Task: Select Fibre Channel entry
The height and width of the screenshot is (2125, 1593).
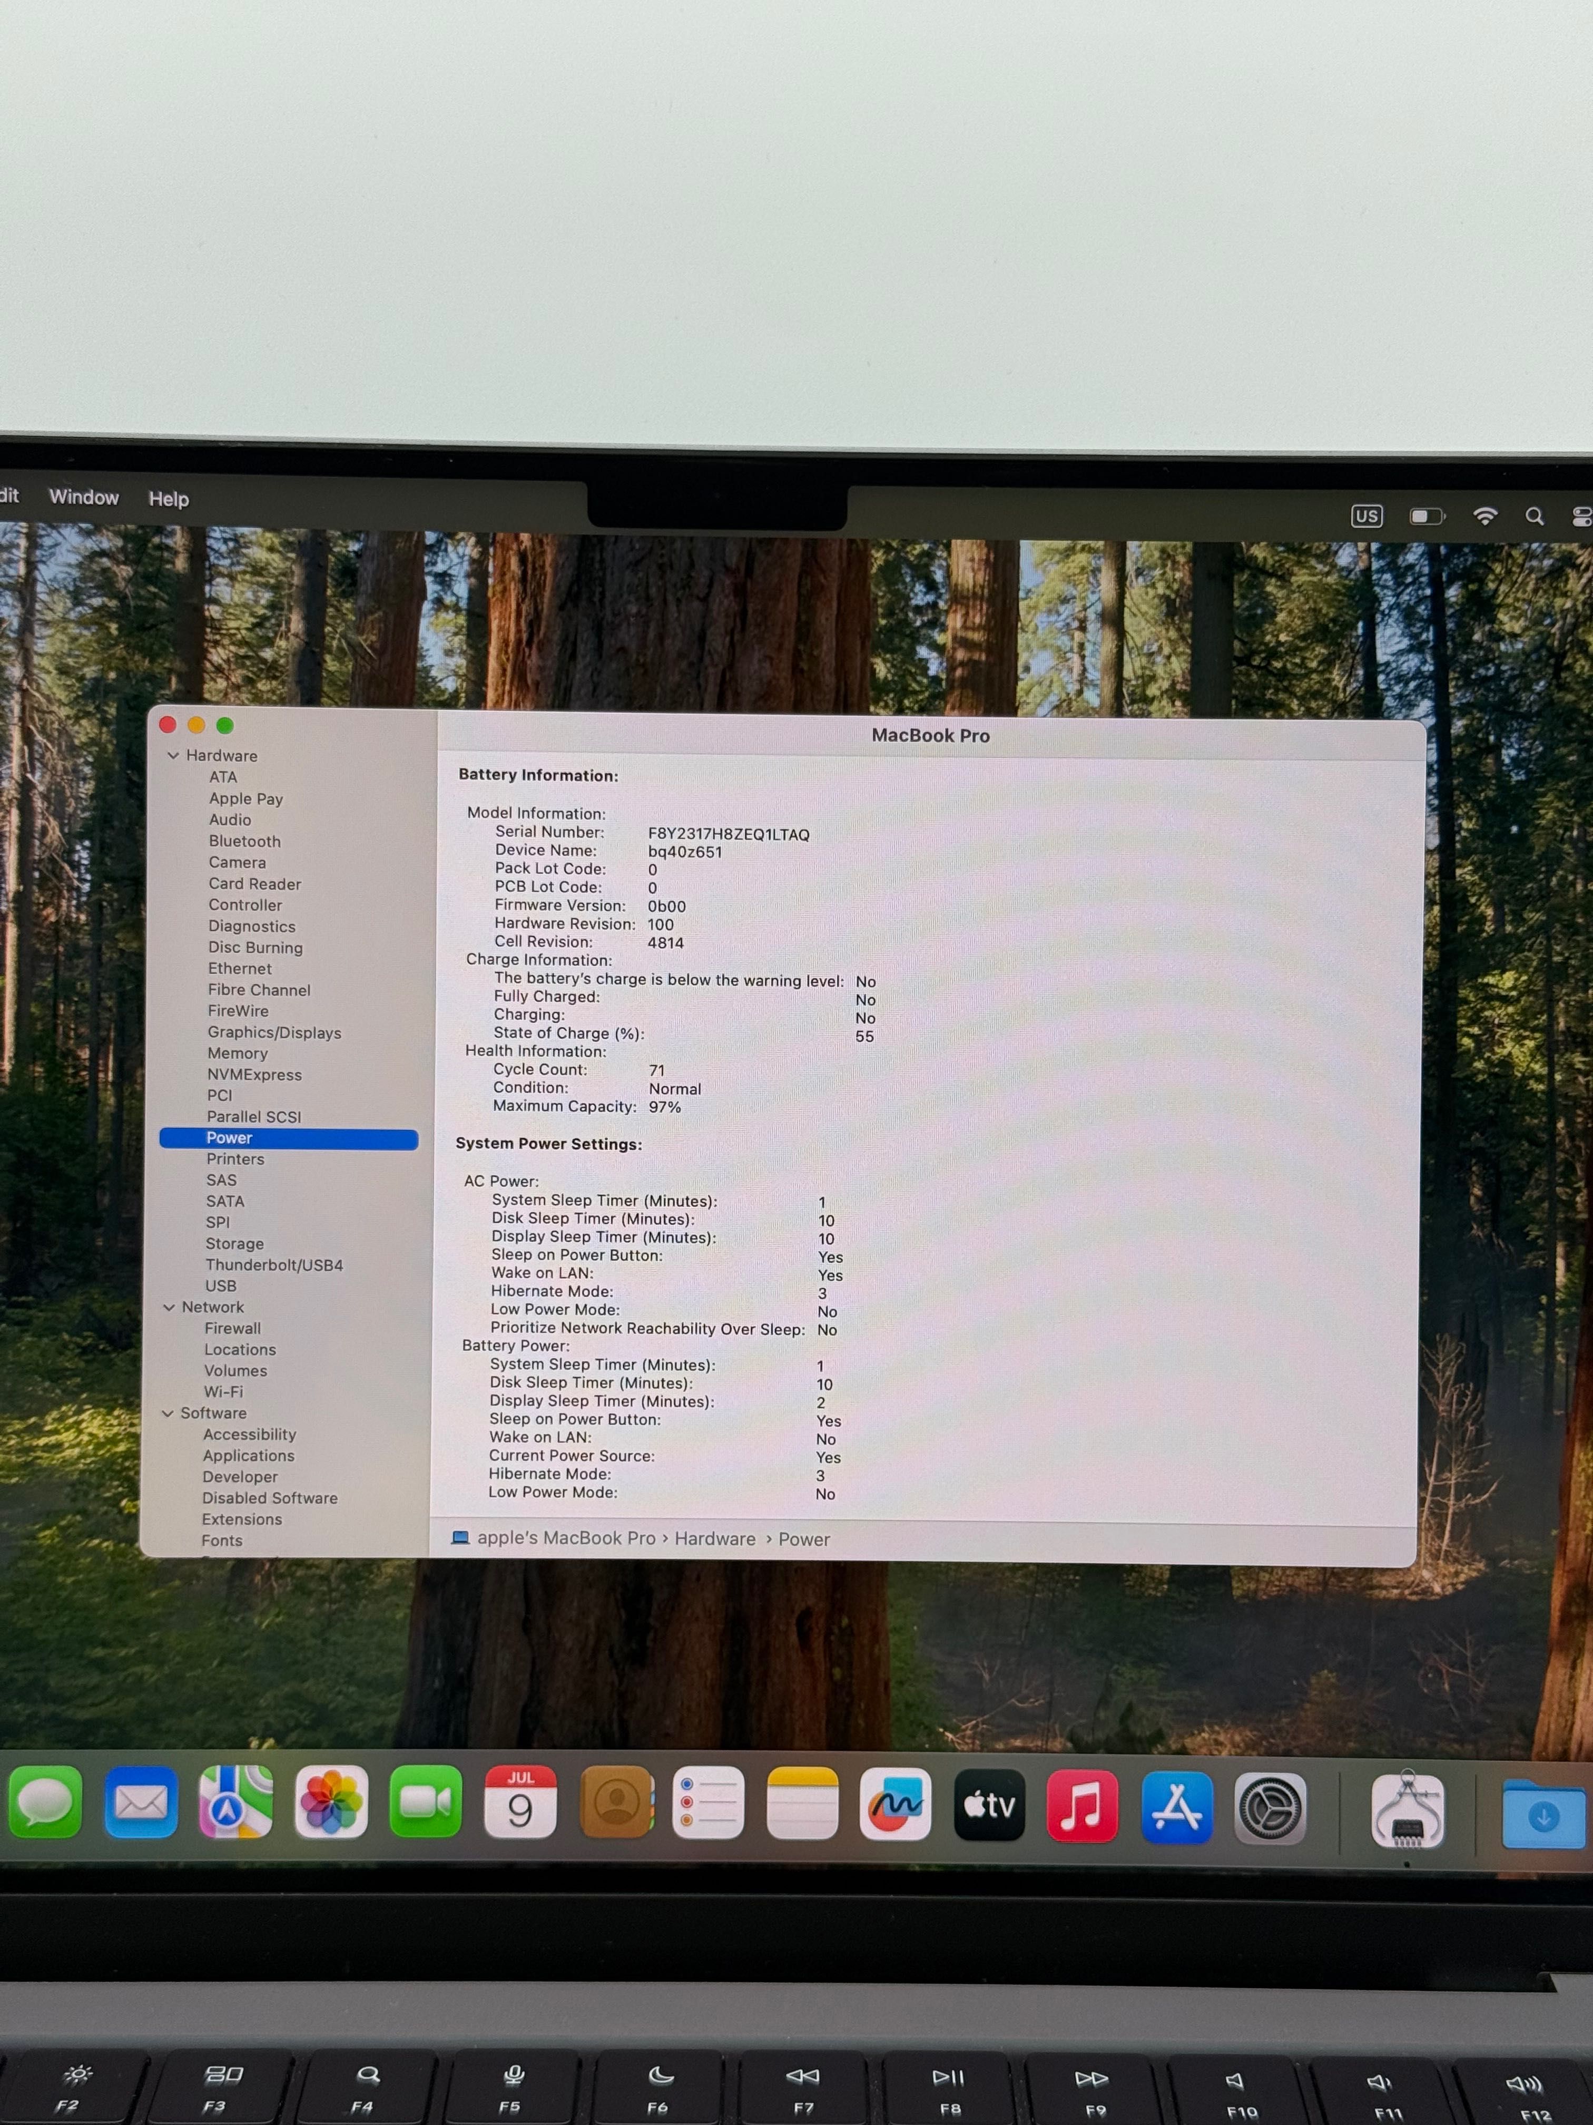Action: [x=259, y=989]
